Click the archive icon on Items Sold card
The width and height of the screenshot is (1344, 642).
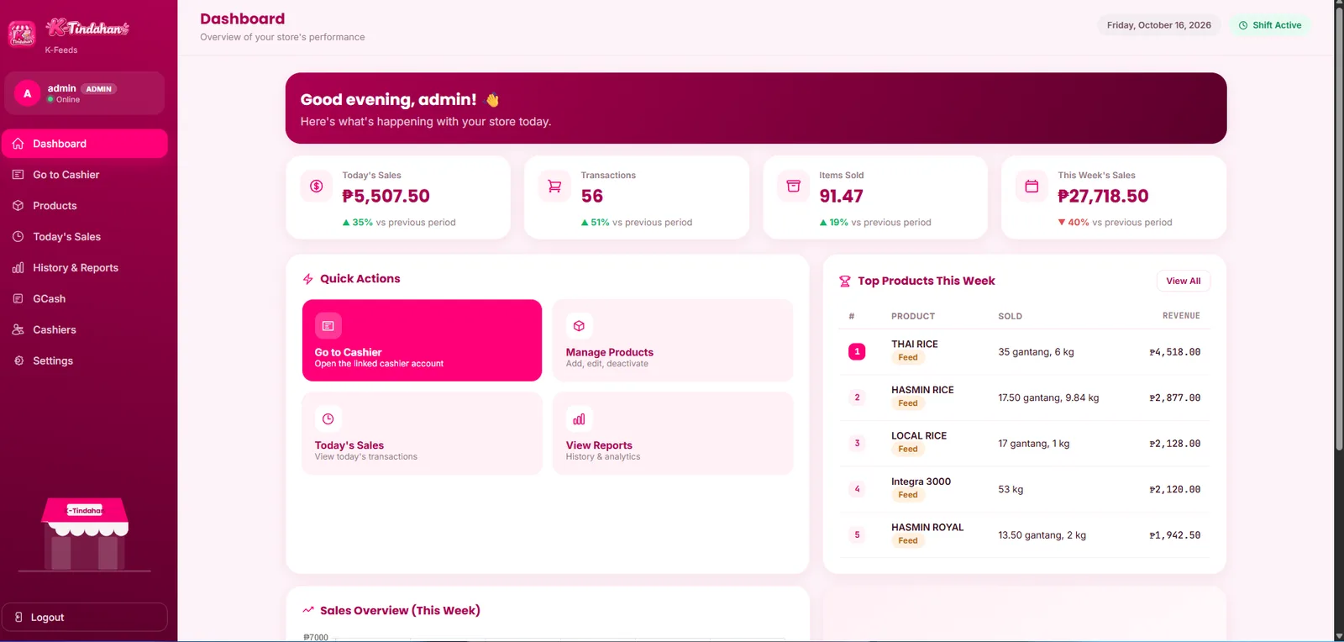click(793, 187)
